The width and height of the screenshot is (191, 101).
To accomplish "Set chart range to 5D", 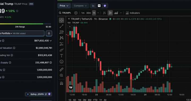I will 75,100.
